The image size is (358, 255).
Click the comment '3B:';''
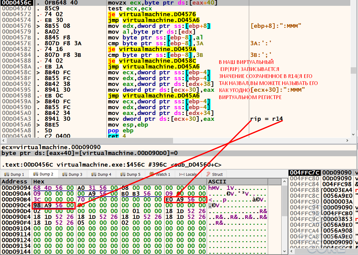click(x=261, y=55)
